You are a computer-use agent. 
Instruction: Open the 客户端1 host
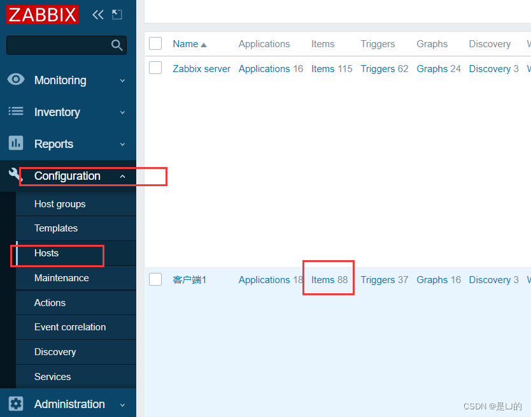tap(190, 280)
